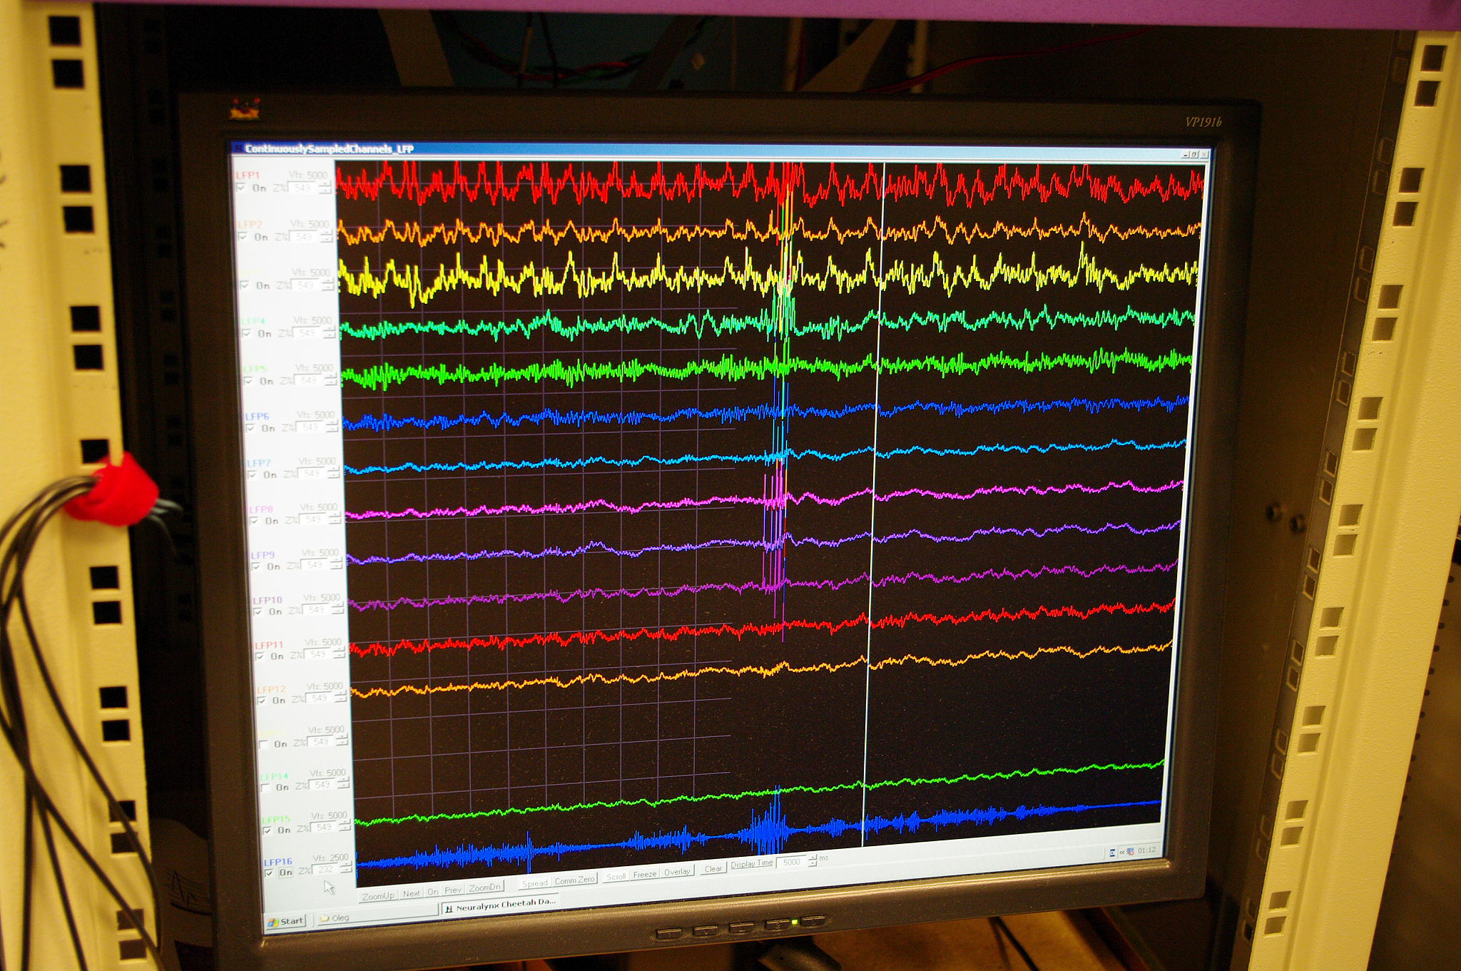Image resolution: width=1461 pixels, height=971 pixels.
Task: Enable the unchecked LFP14 On checkbox
Action: 265,788
